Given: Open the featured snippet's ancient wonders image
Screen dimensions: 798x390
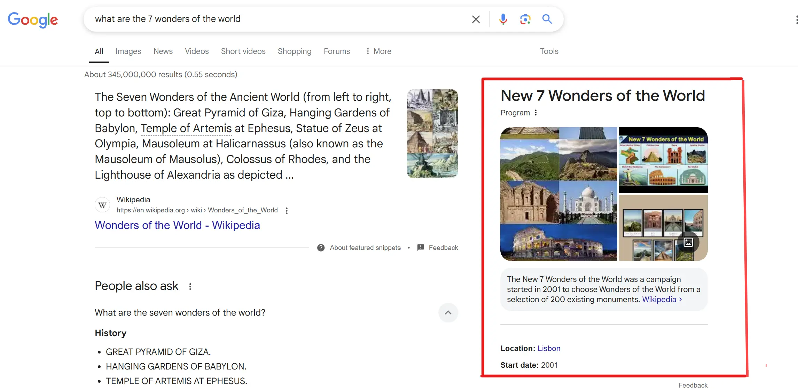Looking at the screenshot, I should click(432, 134).
